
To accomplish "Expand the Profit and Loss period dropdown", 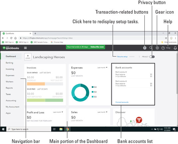I will pos(58,112).
